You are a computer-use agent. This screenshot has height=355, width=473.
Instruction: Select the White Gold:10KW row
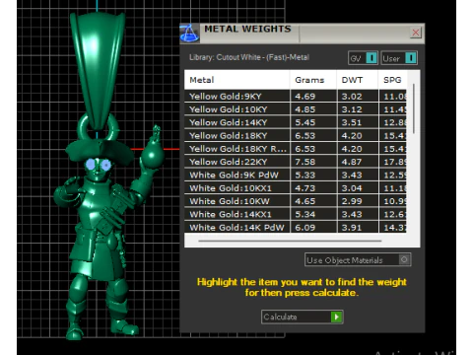[296, 201]
